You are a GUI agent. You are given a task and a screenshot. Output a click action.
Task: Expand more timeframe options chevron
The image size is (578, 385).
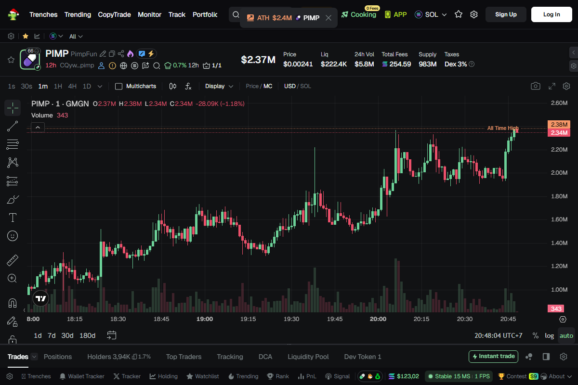[x=100, y=87]
